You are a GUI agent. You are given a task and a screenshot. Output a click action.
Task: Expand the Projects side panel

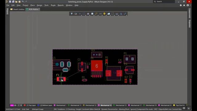(7, 11)
